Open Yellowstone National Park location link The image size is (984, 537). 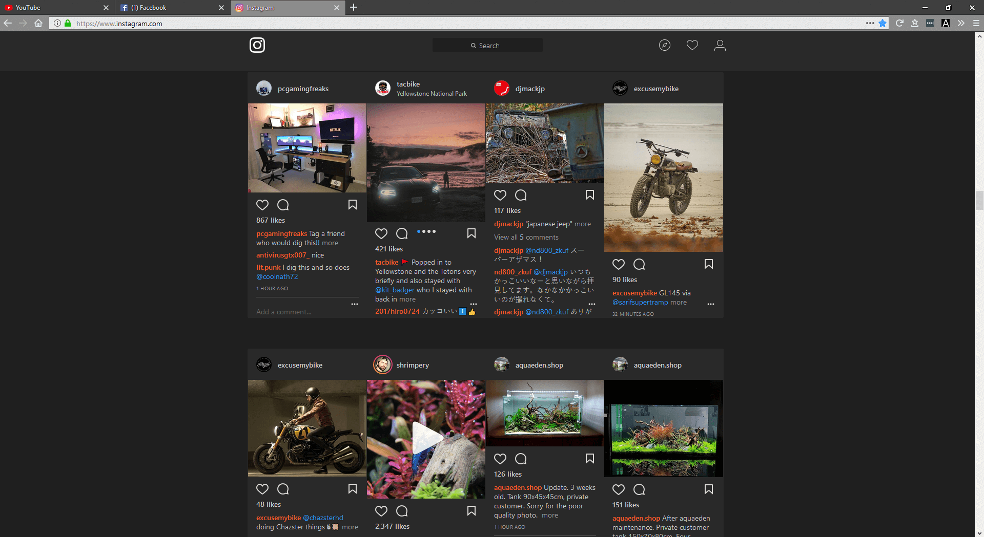[432, 94]
